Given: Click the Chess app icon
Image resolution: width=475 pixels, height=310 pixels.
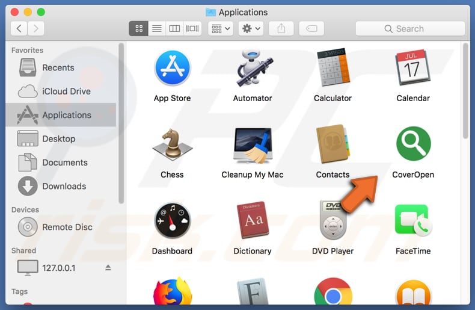Looking at the screenshot, I should point(173,144).
